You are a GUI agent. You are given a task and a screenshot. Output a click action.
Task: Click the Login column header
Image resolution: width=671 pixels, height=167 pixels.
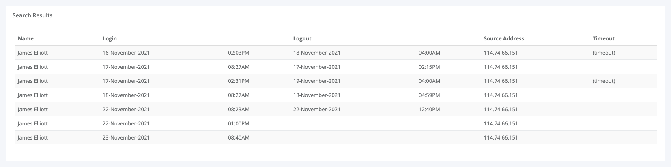pos(110,38)
